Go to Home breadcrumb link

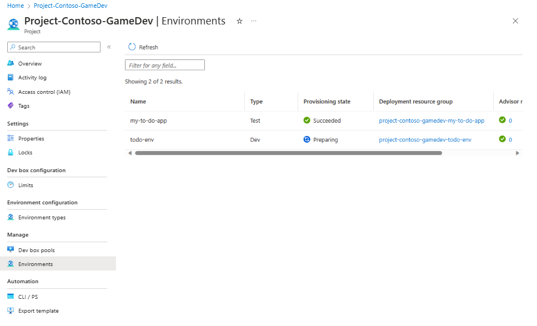pos(16,6)
